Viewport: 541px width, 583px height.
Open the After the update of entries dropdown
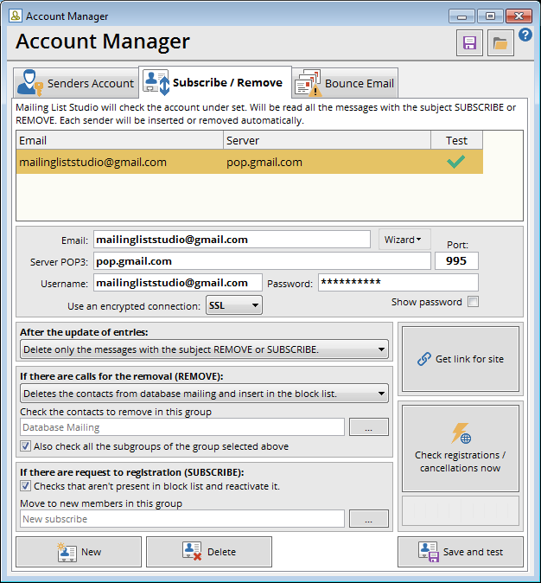click(204, 349)
